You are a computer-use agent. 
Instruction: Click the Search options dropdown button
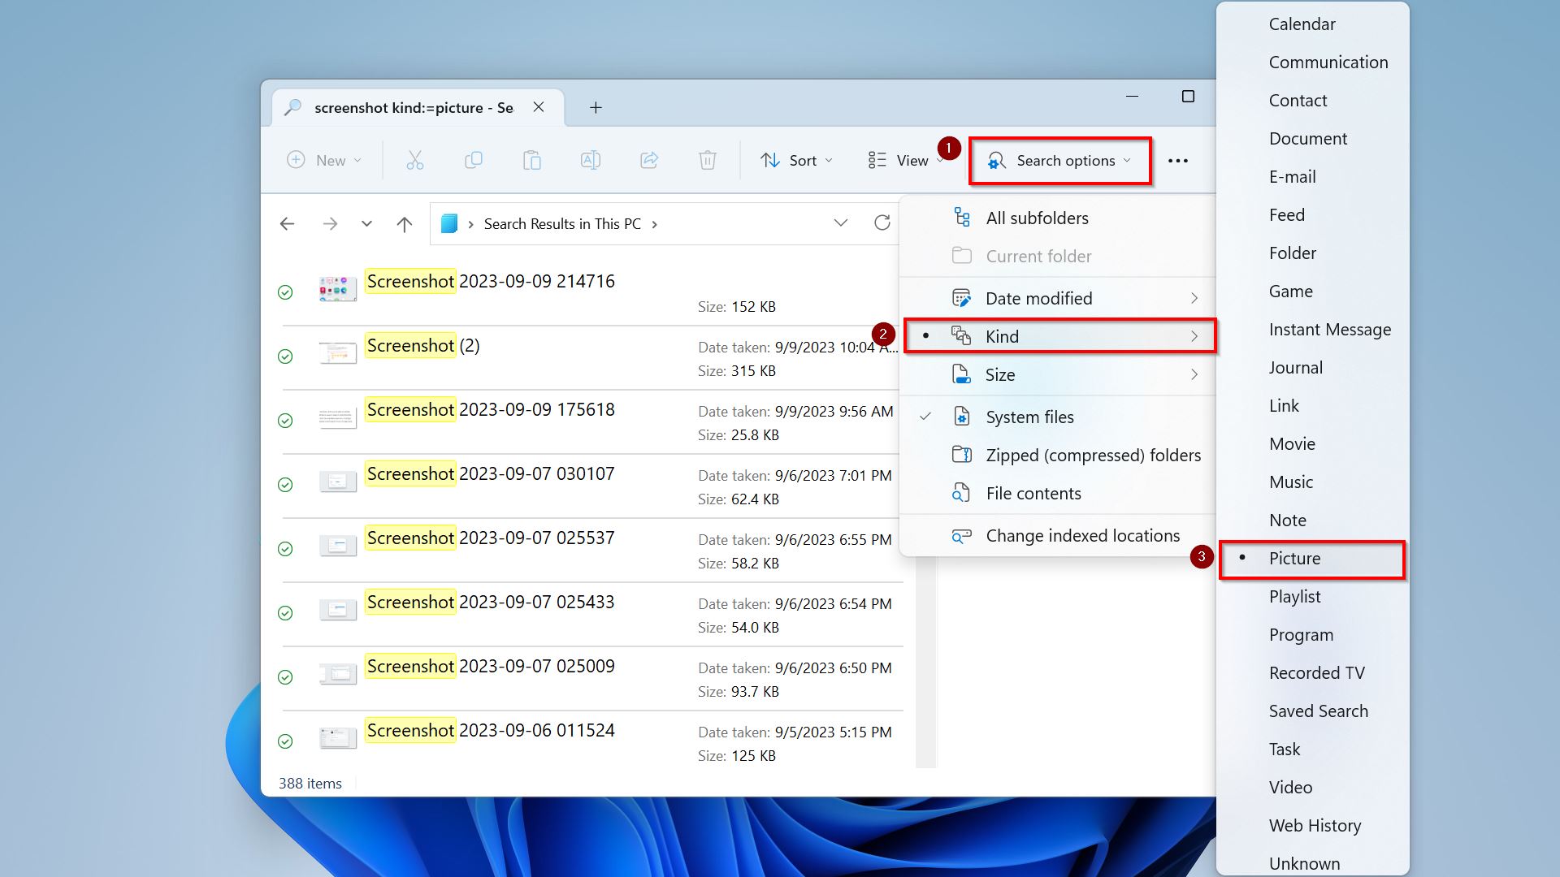tap(1059, 159)
